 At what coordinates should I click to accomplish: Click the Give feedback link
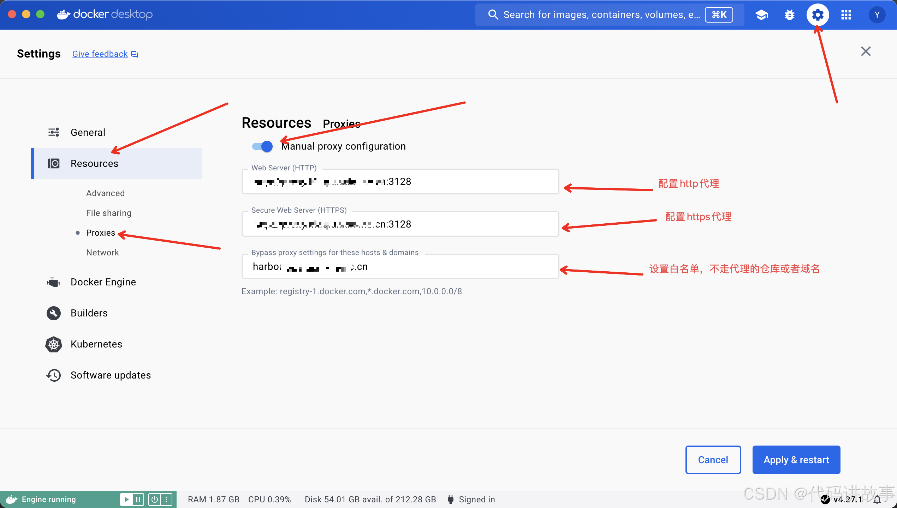coord(100,54)
